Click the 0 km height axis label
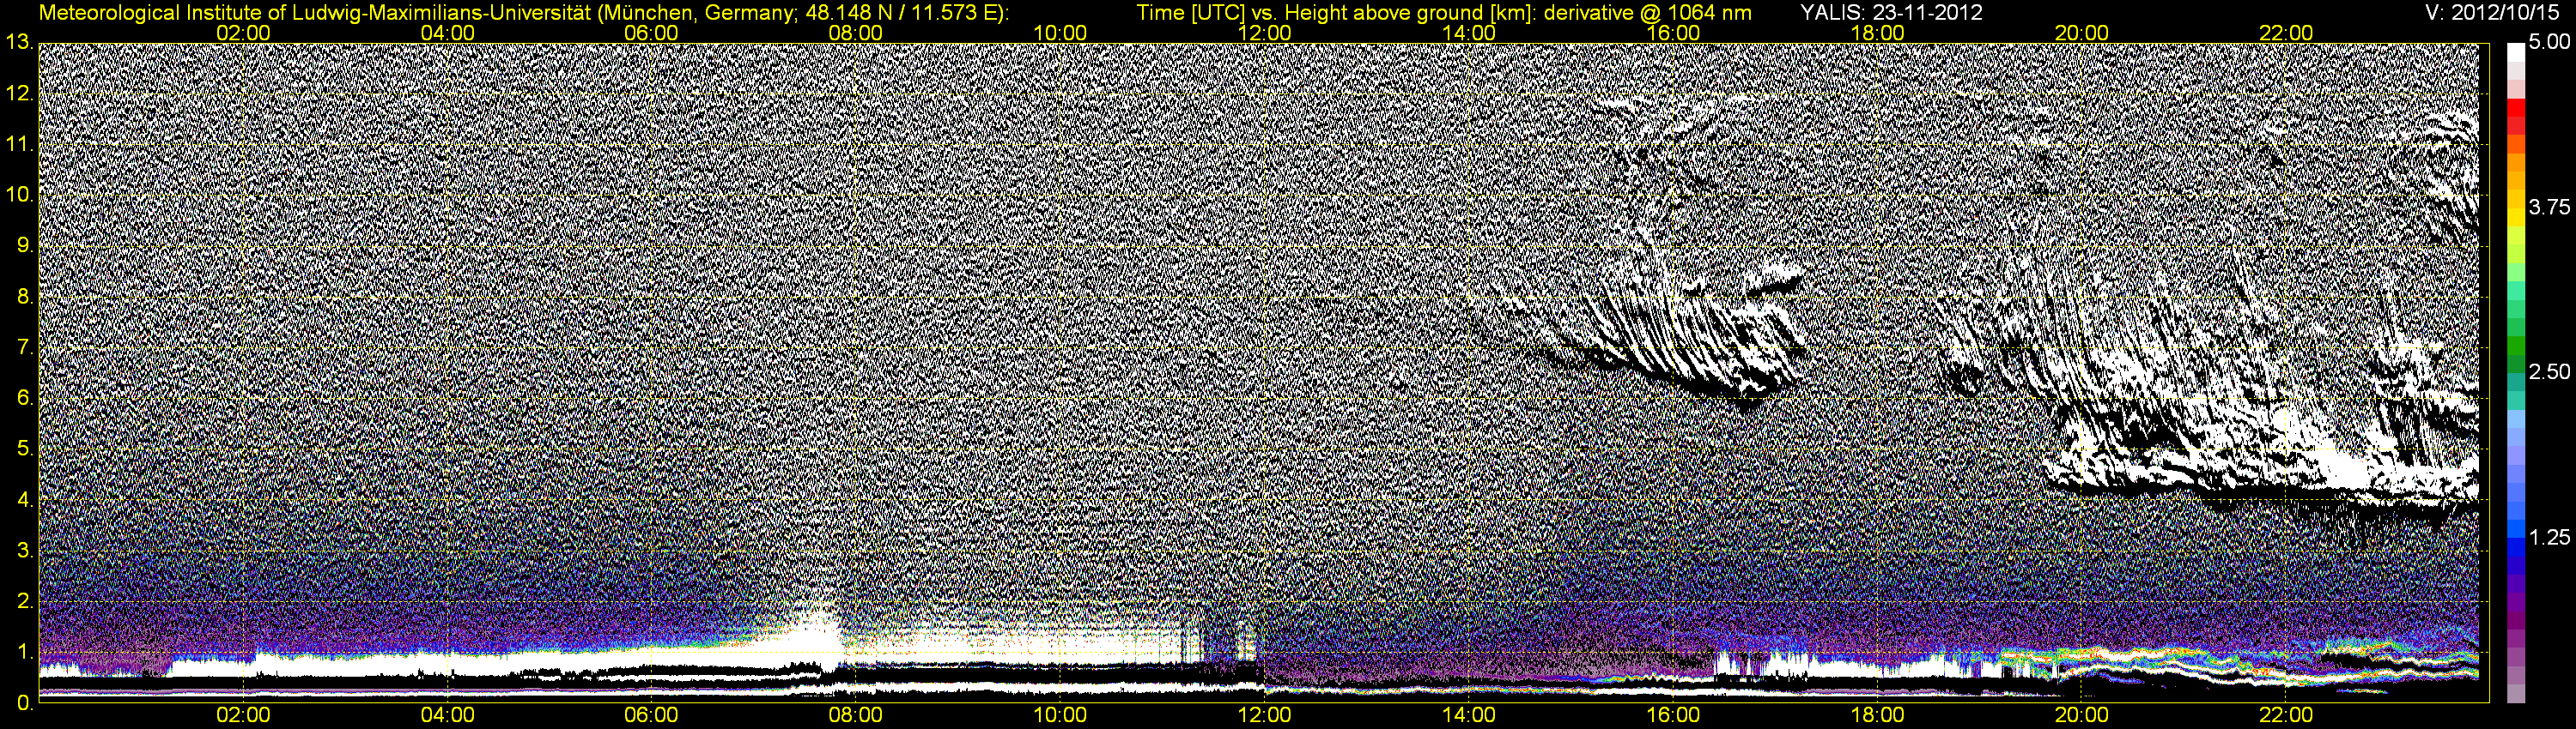 click(x=25, y=703)
